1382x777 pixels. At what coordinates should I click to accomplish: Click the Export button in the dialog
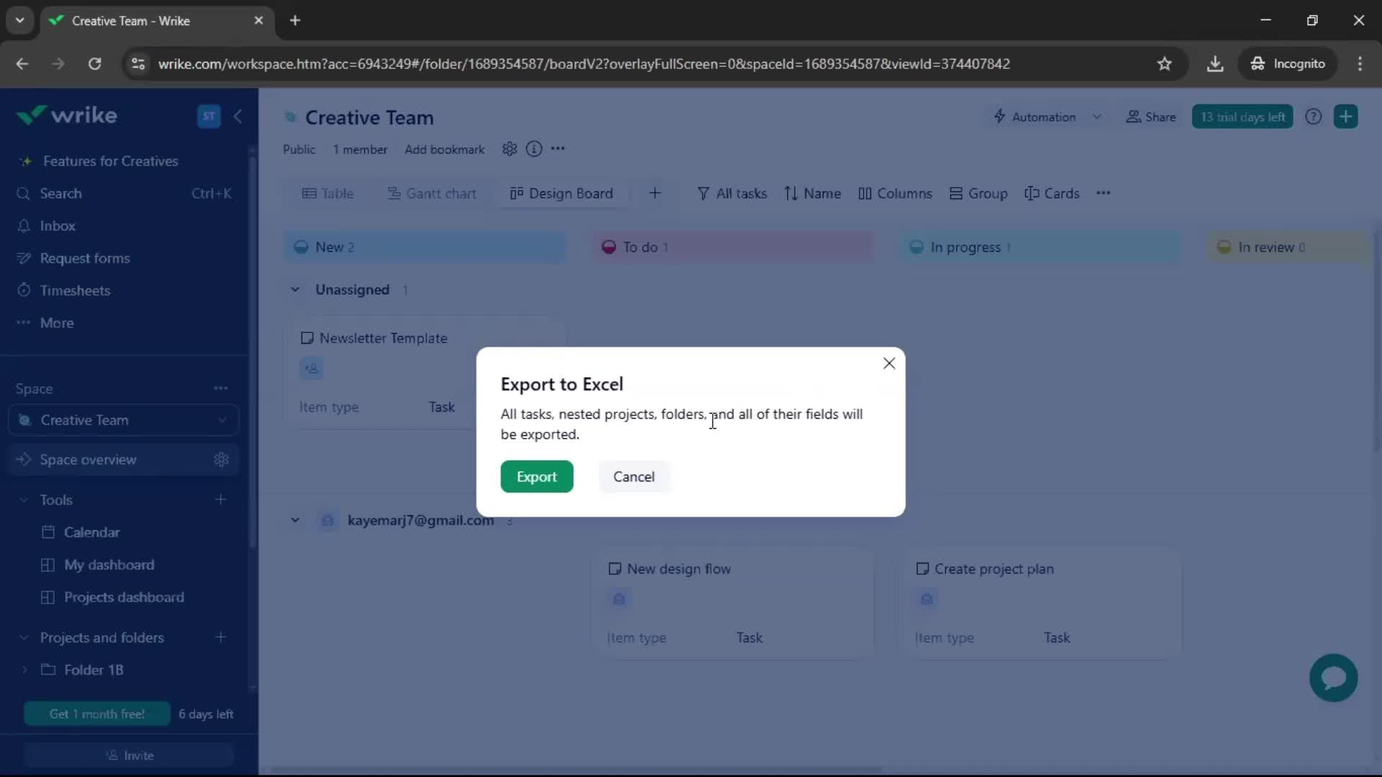tap(536, 476)
